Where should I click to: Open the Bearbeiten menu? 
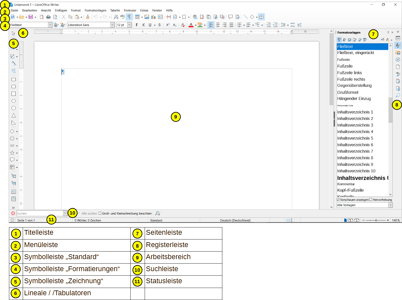pos(30,10)
